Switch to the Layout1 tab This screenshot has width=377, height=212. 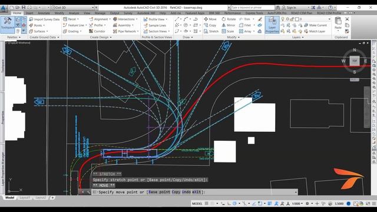tap(25, 198)
